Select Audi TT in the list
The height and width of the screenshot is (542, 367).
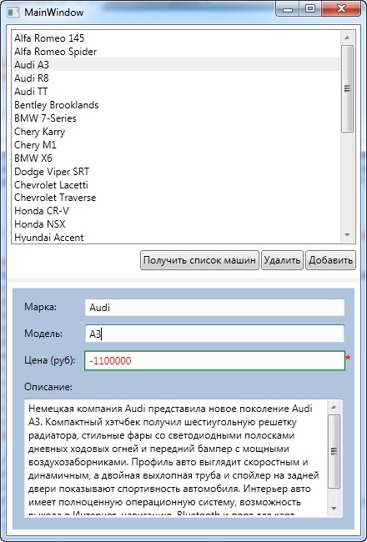pyautogui.click(x=176, y=91)
